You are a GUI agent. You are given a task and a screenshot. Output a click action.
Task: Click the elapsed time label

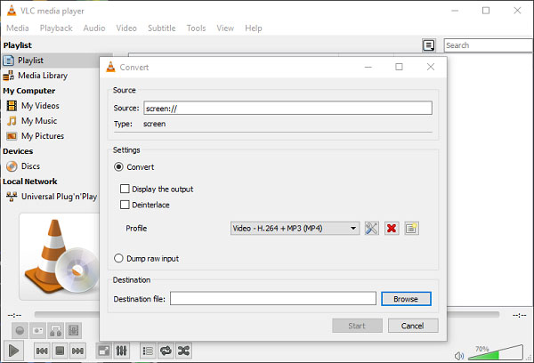pos(14,315)
